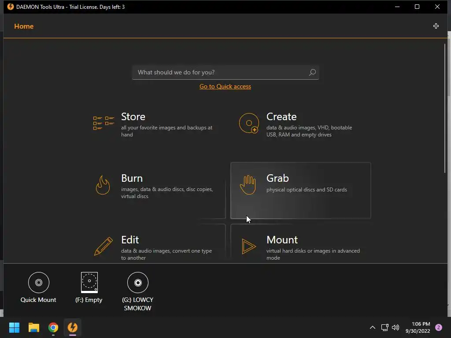The width and height of the screenshot is (451, 338).
Task: Follow the Go to Quick access link
Action: [225, 86]
